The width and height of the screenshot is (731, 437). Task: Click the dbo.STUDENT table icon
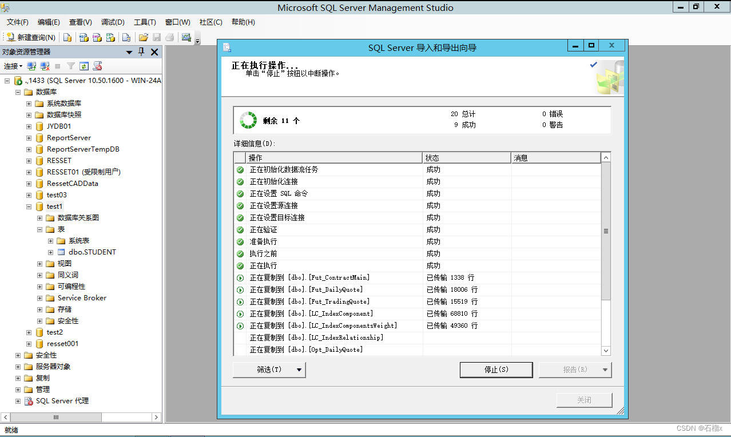point(61,252)
